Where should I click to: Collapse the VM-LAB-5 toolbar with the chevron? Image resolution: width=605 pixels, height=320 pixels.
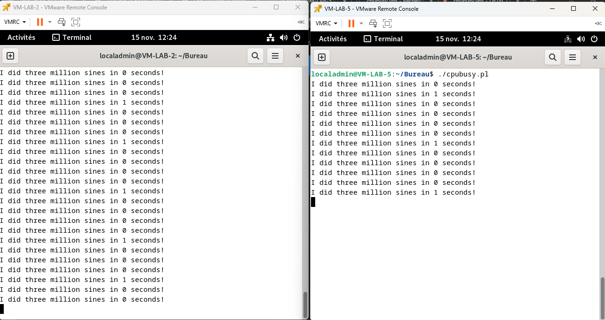coord(598,23)
